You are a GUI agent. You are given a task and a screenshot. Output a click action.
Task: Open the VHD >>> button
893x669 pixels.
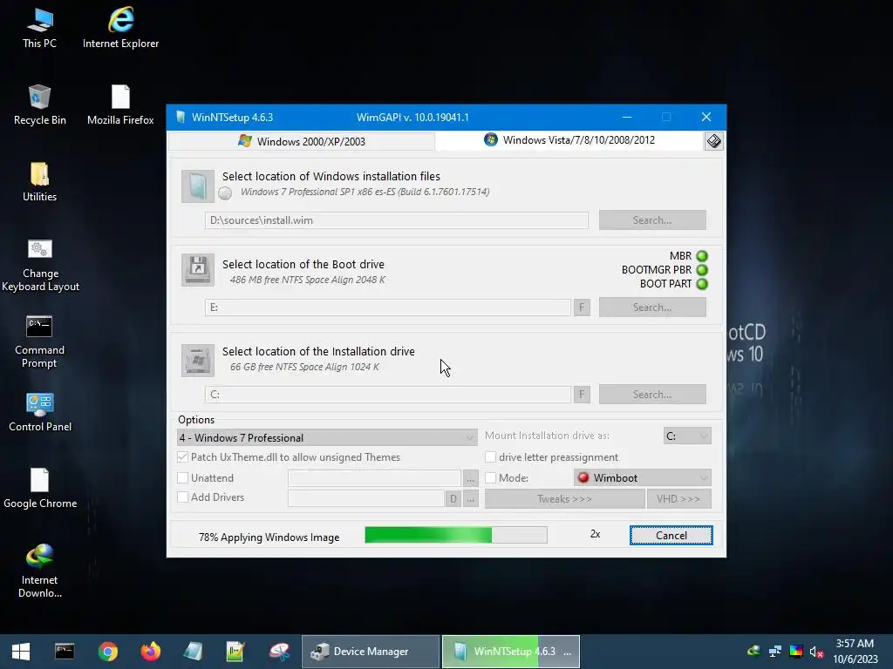point(678,499)
